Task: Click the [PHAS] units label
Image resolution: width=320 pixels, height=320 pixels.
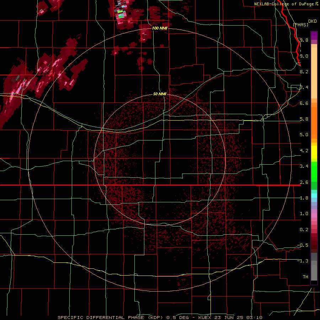Action: point(300,25)
